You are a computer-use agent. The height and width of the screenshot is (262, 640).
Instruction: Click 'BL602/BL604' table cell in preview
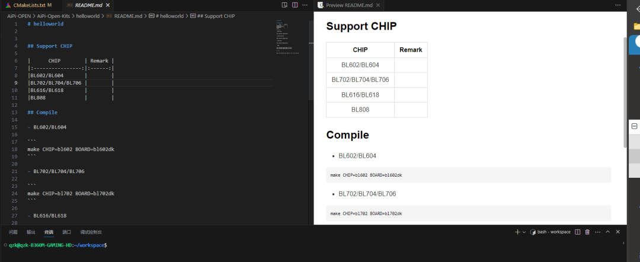tap(360, 65)
